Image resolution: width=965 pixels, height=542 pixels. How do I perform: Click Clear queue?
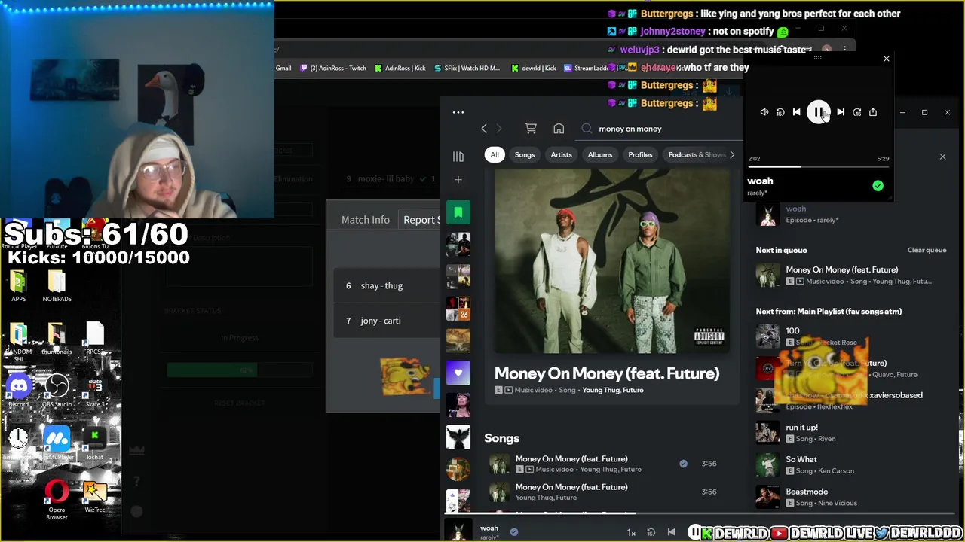pos(927,250)
